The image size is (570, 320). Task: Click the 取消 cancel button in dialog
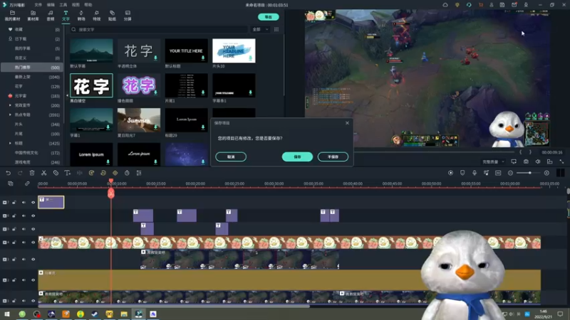tap(231, 156)
